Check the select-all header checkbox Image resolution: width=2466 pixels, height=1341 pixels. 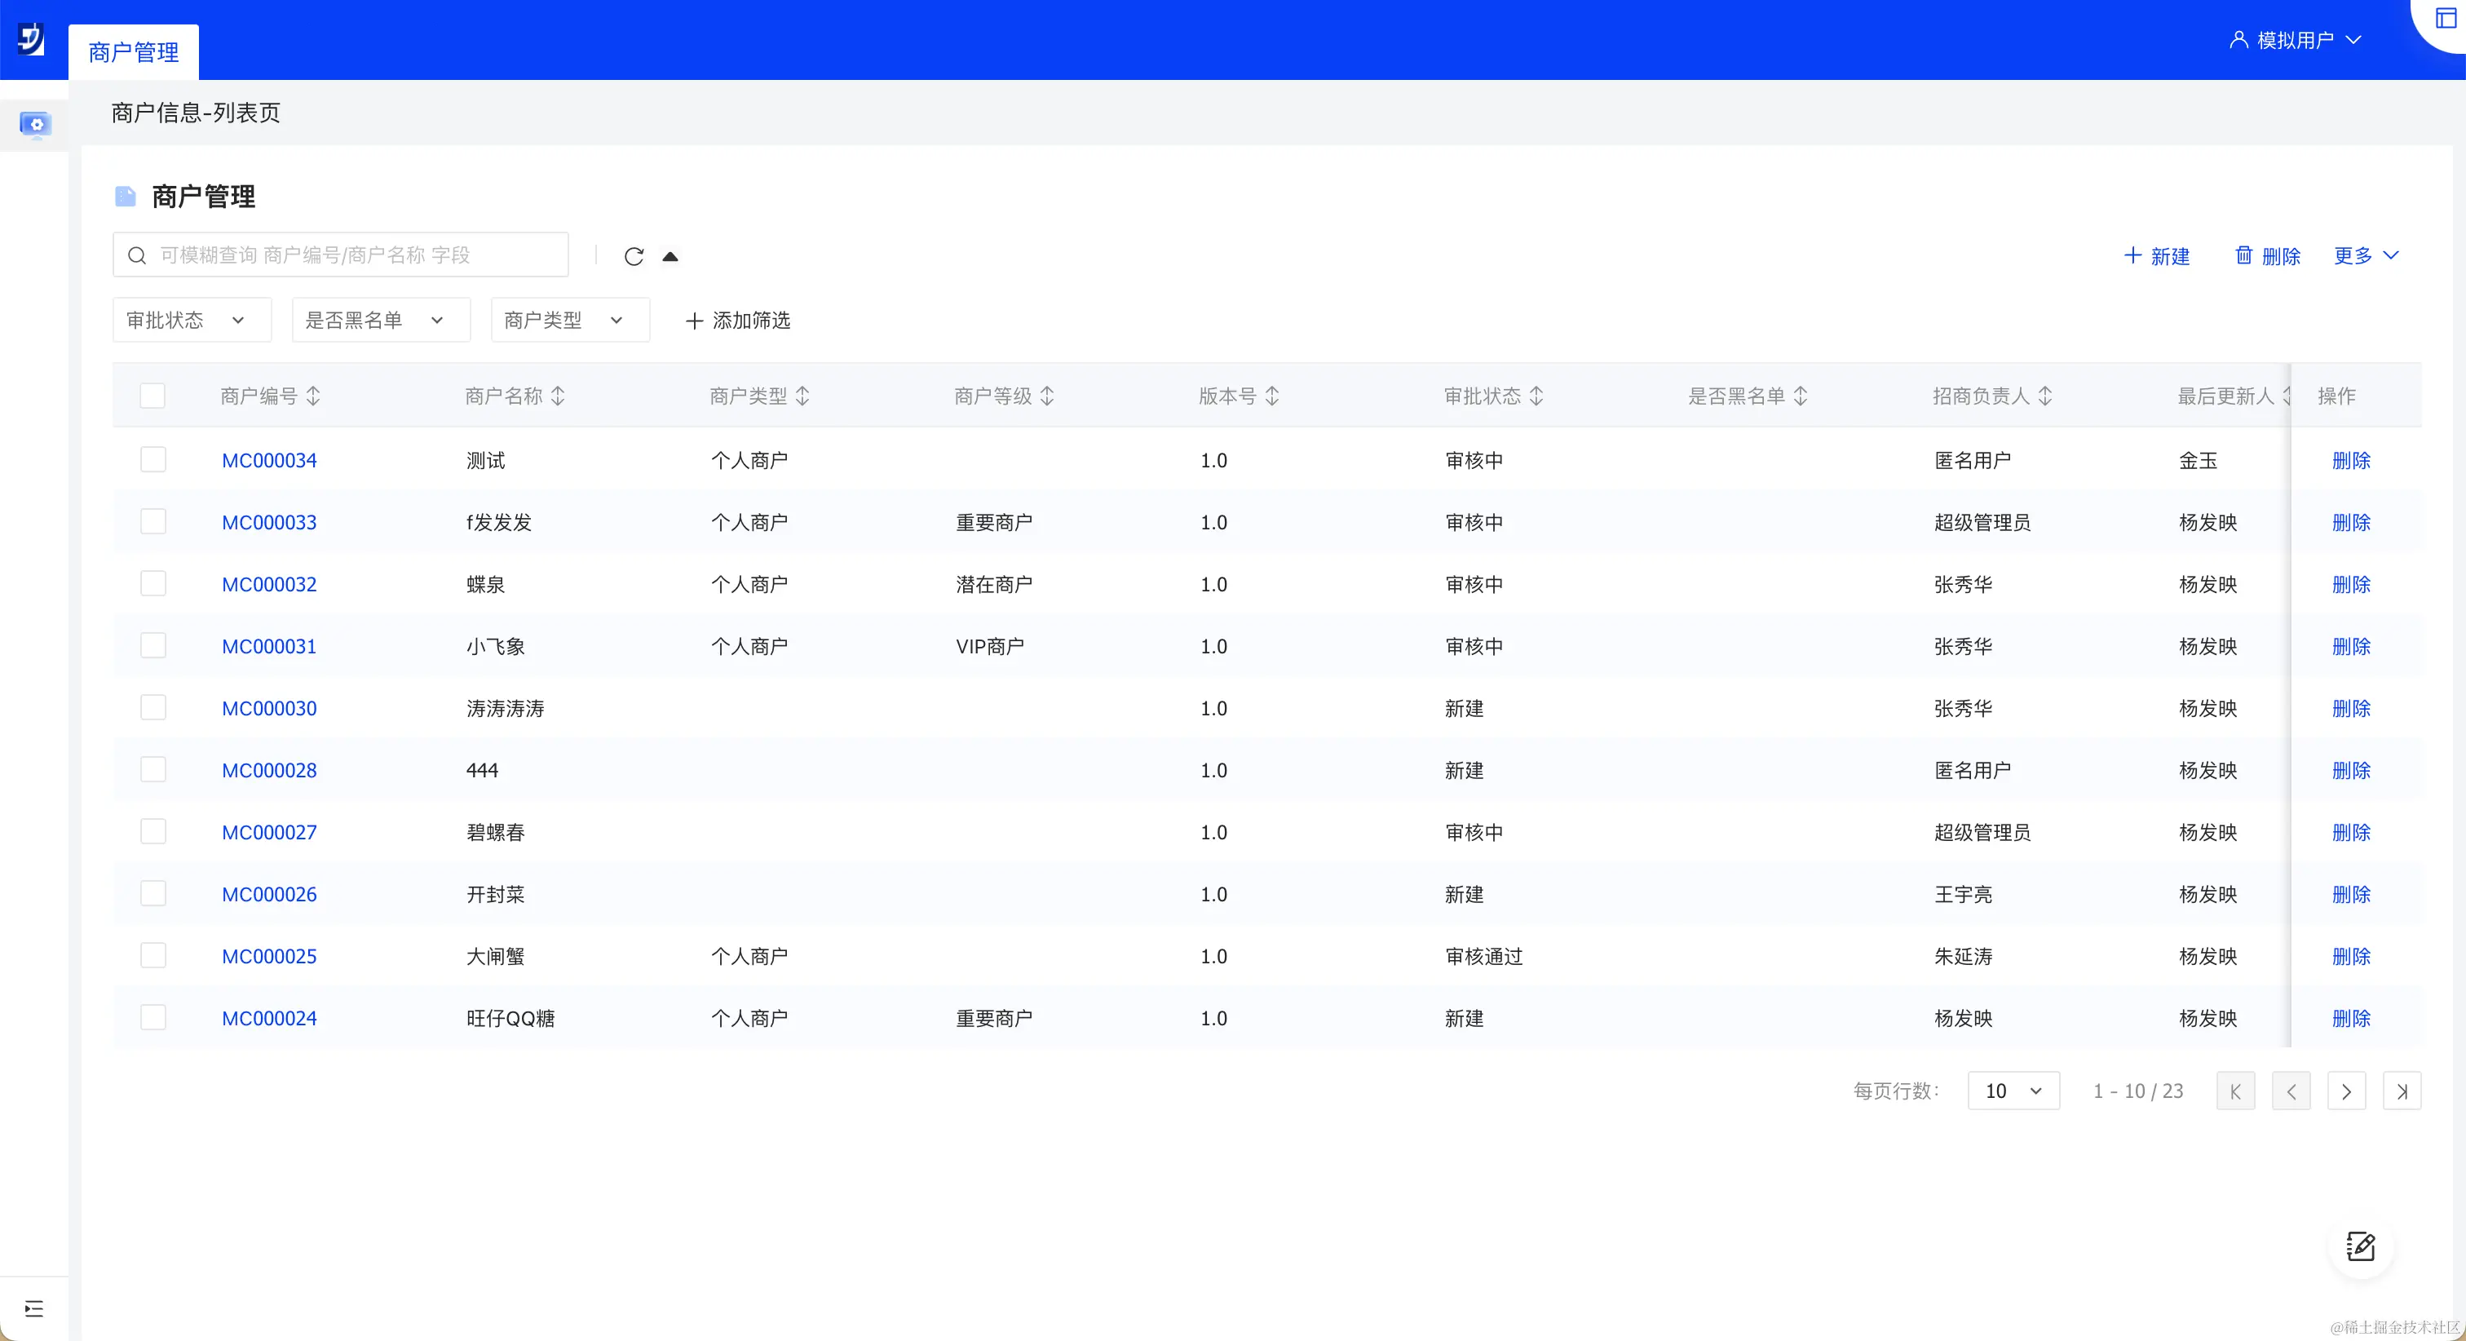coord(152,396)
